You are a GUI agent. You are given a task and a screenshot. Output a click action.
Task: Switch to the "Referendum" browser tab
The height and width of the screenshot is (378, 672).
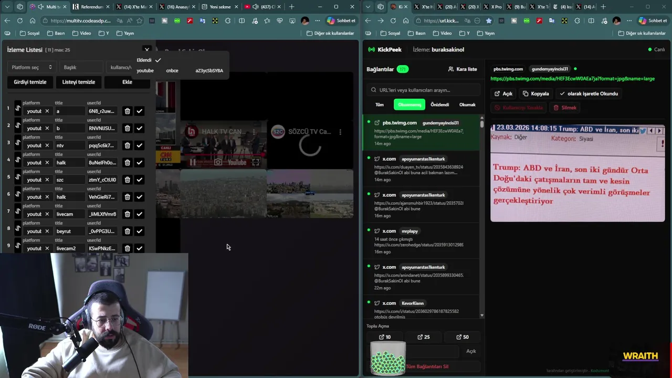pos(90,7)
